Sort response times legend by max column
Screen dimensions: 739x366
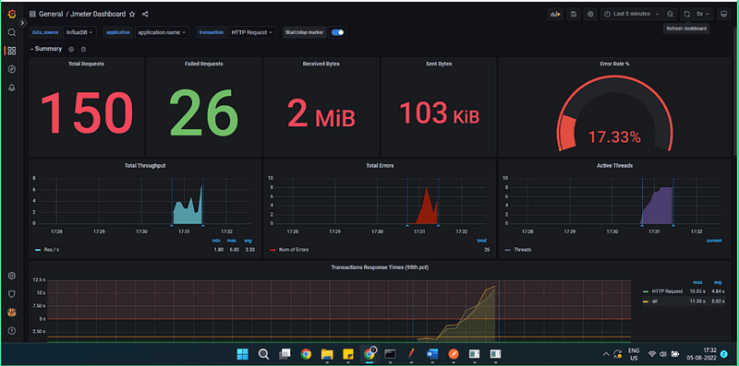697,282
